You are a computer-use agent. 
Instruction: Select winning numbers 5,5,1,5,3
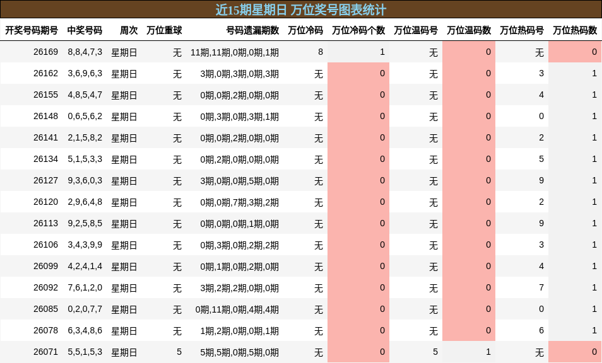[x=85, y=353]
